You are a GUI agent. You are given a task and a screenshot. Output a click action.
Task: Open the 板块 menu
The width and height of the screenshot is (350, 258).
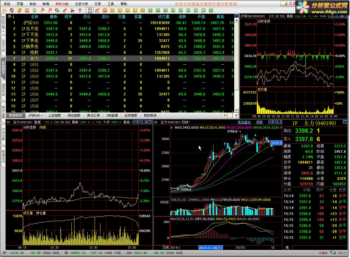click(x=33, y=4)
